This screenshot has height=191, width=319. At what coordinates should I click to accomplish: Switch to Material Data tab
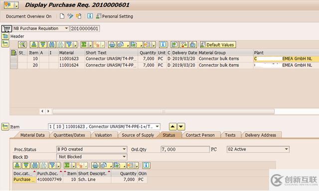click(x=32, y=135)
